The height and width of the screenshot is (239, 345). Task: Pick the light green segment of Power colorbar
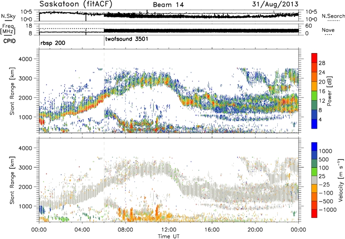314,96
